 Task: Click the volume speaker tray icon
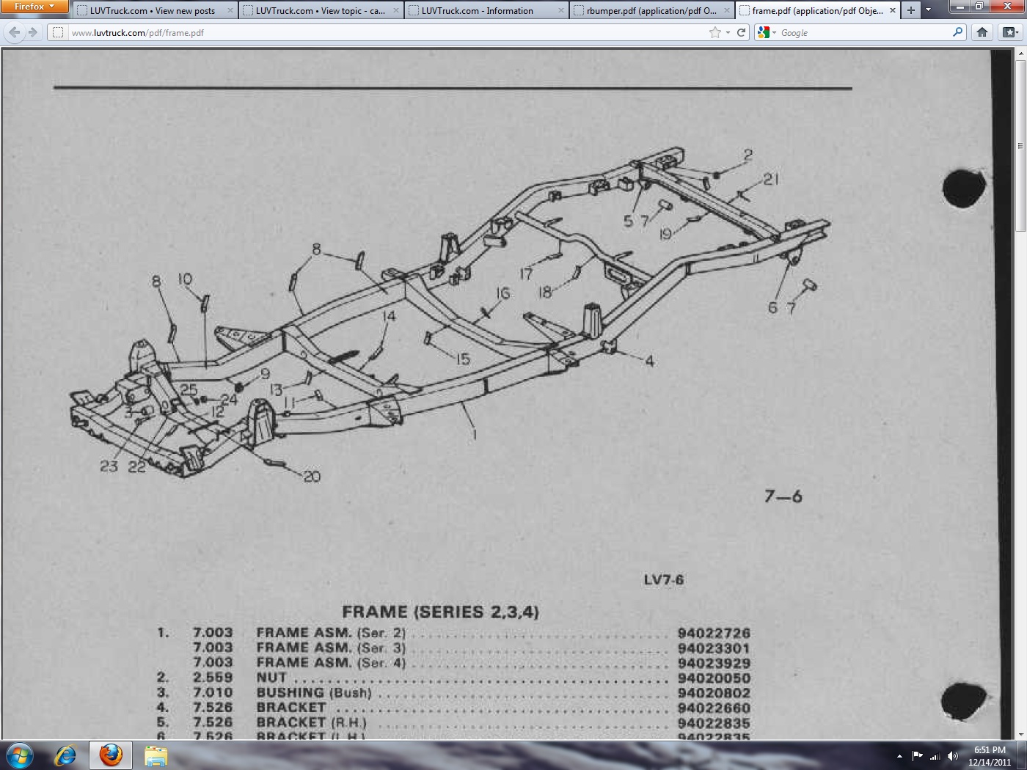tap(952, 756)
